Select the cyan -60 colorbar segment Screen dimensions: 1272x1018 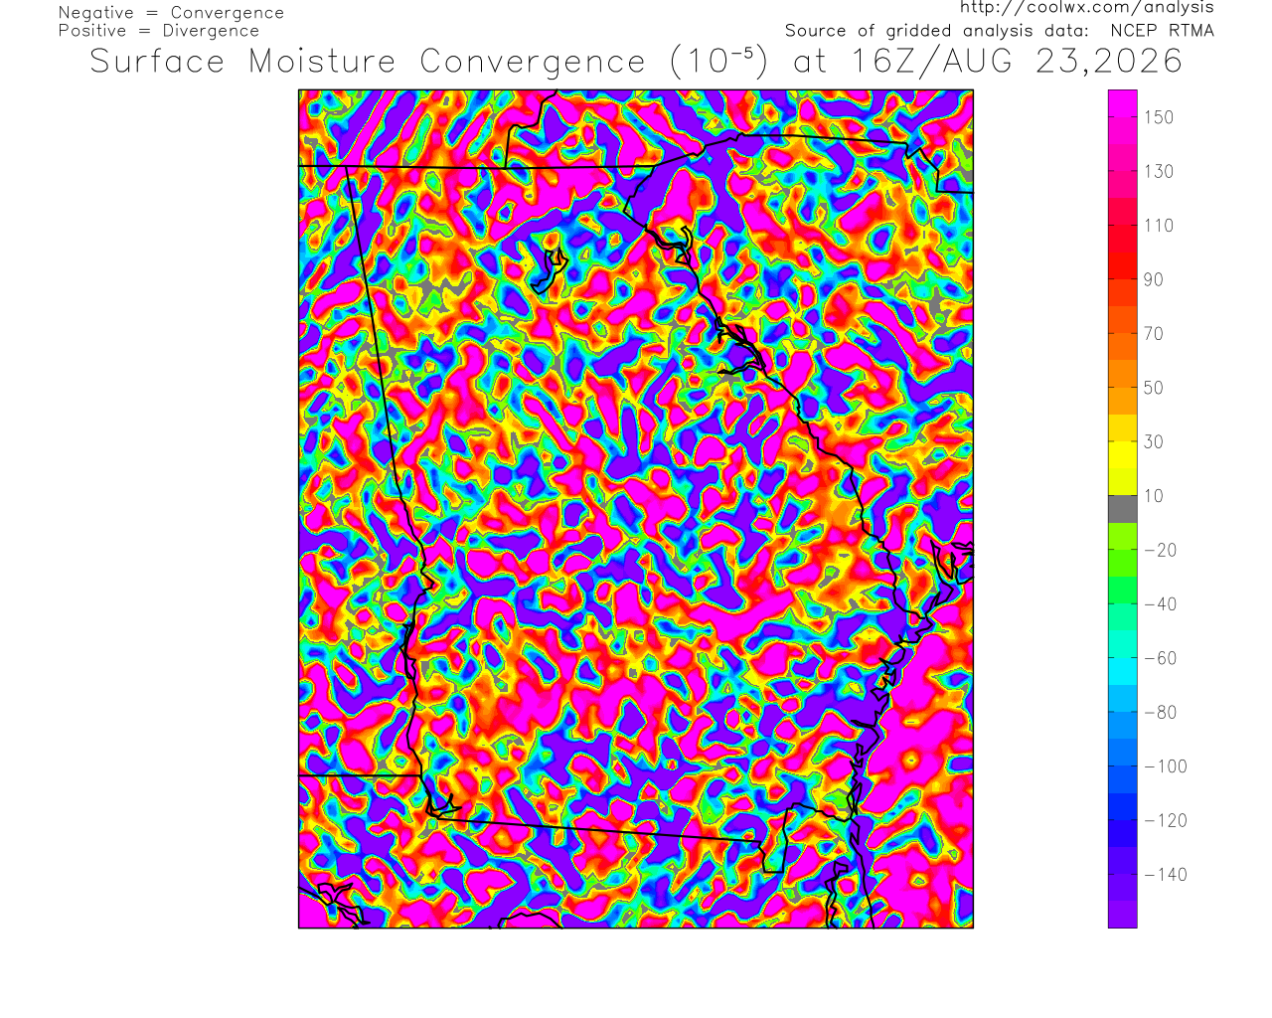click(1123, 658)
